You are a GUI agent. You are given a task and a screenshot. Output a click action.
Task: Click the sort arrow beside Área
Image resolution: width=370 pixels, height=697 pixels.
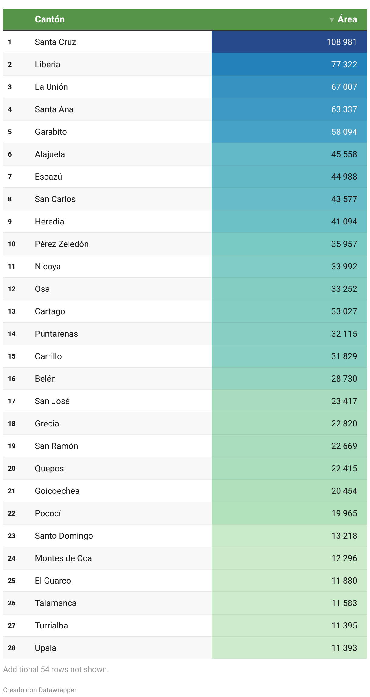pyautogui.click(x=331, y=20)
